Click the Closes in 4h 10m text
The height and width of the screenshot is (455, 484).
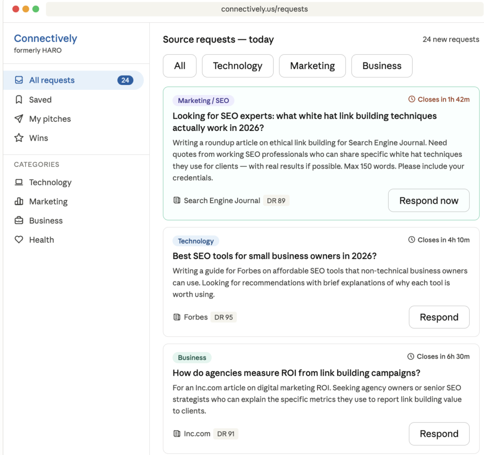[443, 240]
